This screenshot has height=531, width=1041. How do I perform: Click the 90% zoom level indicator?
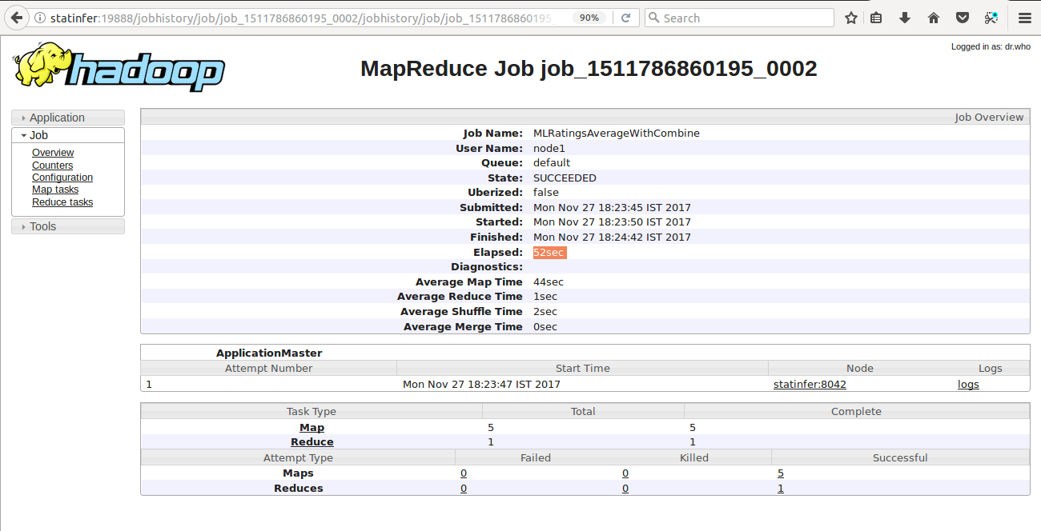[x=589, y=18]
